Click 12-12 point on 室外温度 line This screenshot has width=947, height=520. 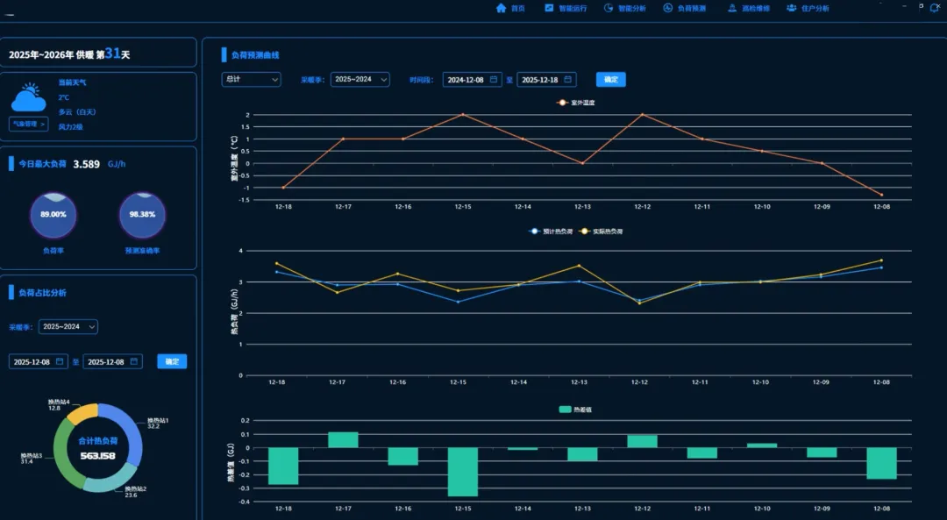(x=642, y=114)
